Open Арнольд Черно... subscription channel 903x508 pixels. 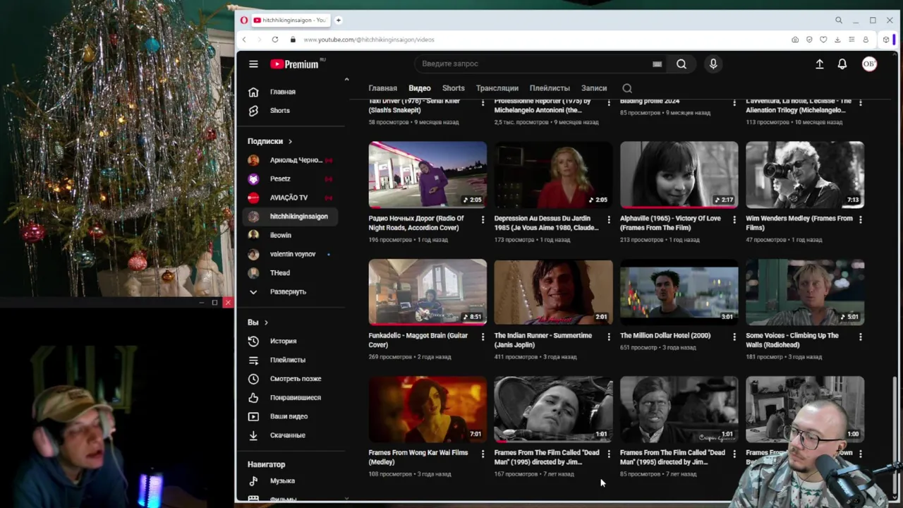290,160
